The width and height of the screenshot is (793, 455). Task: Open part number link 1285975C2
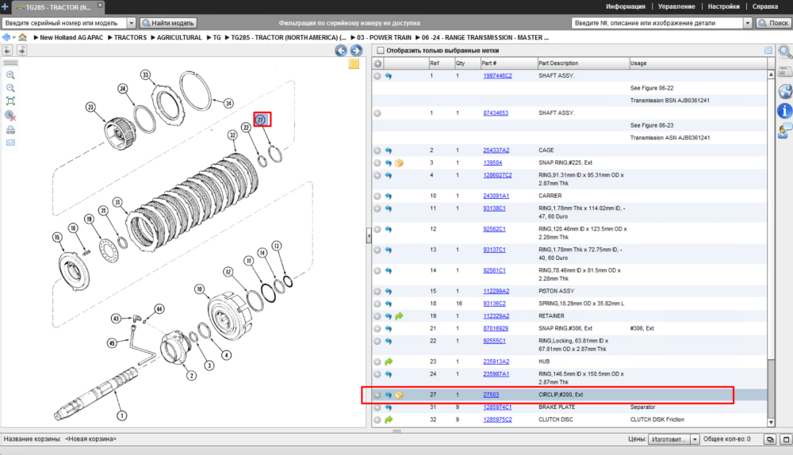click(x=497, y=419)
